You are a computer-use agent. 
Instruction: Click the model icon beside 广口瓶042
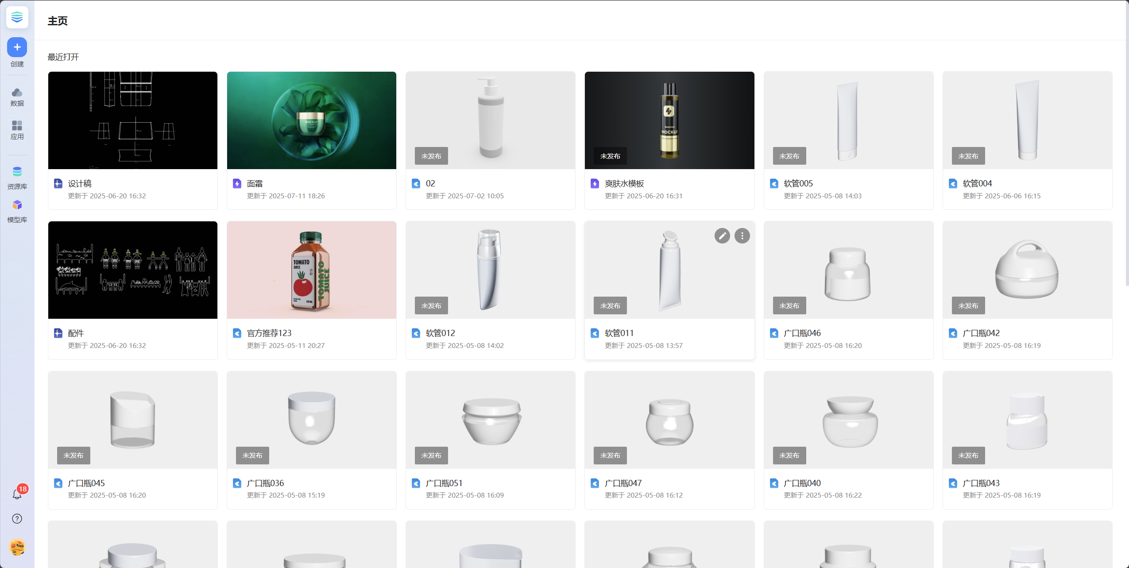[x=953, y=333]
